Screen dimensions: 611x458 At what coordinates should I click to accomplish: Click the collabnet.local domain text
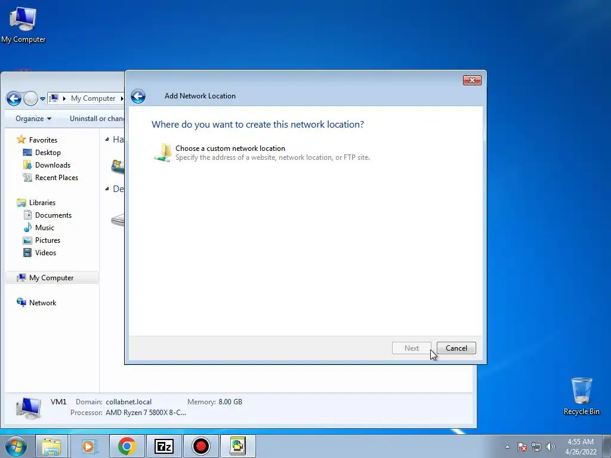(x=129, y=402)
